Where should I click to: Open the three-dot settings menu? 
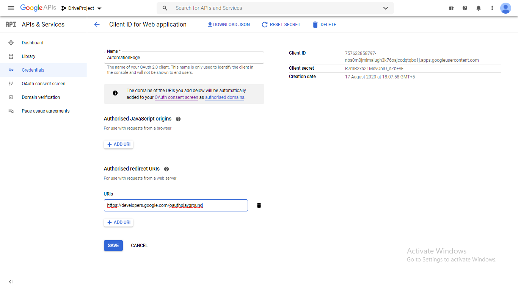(492, 8)
